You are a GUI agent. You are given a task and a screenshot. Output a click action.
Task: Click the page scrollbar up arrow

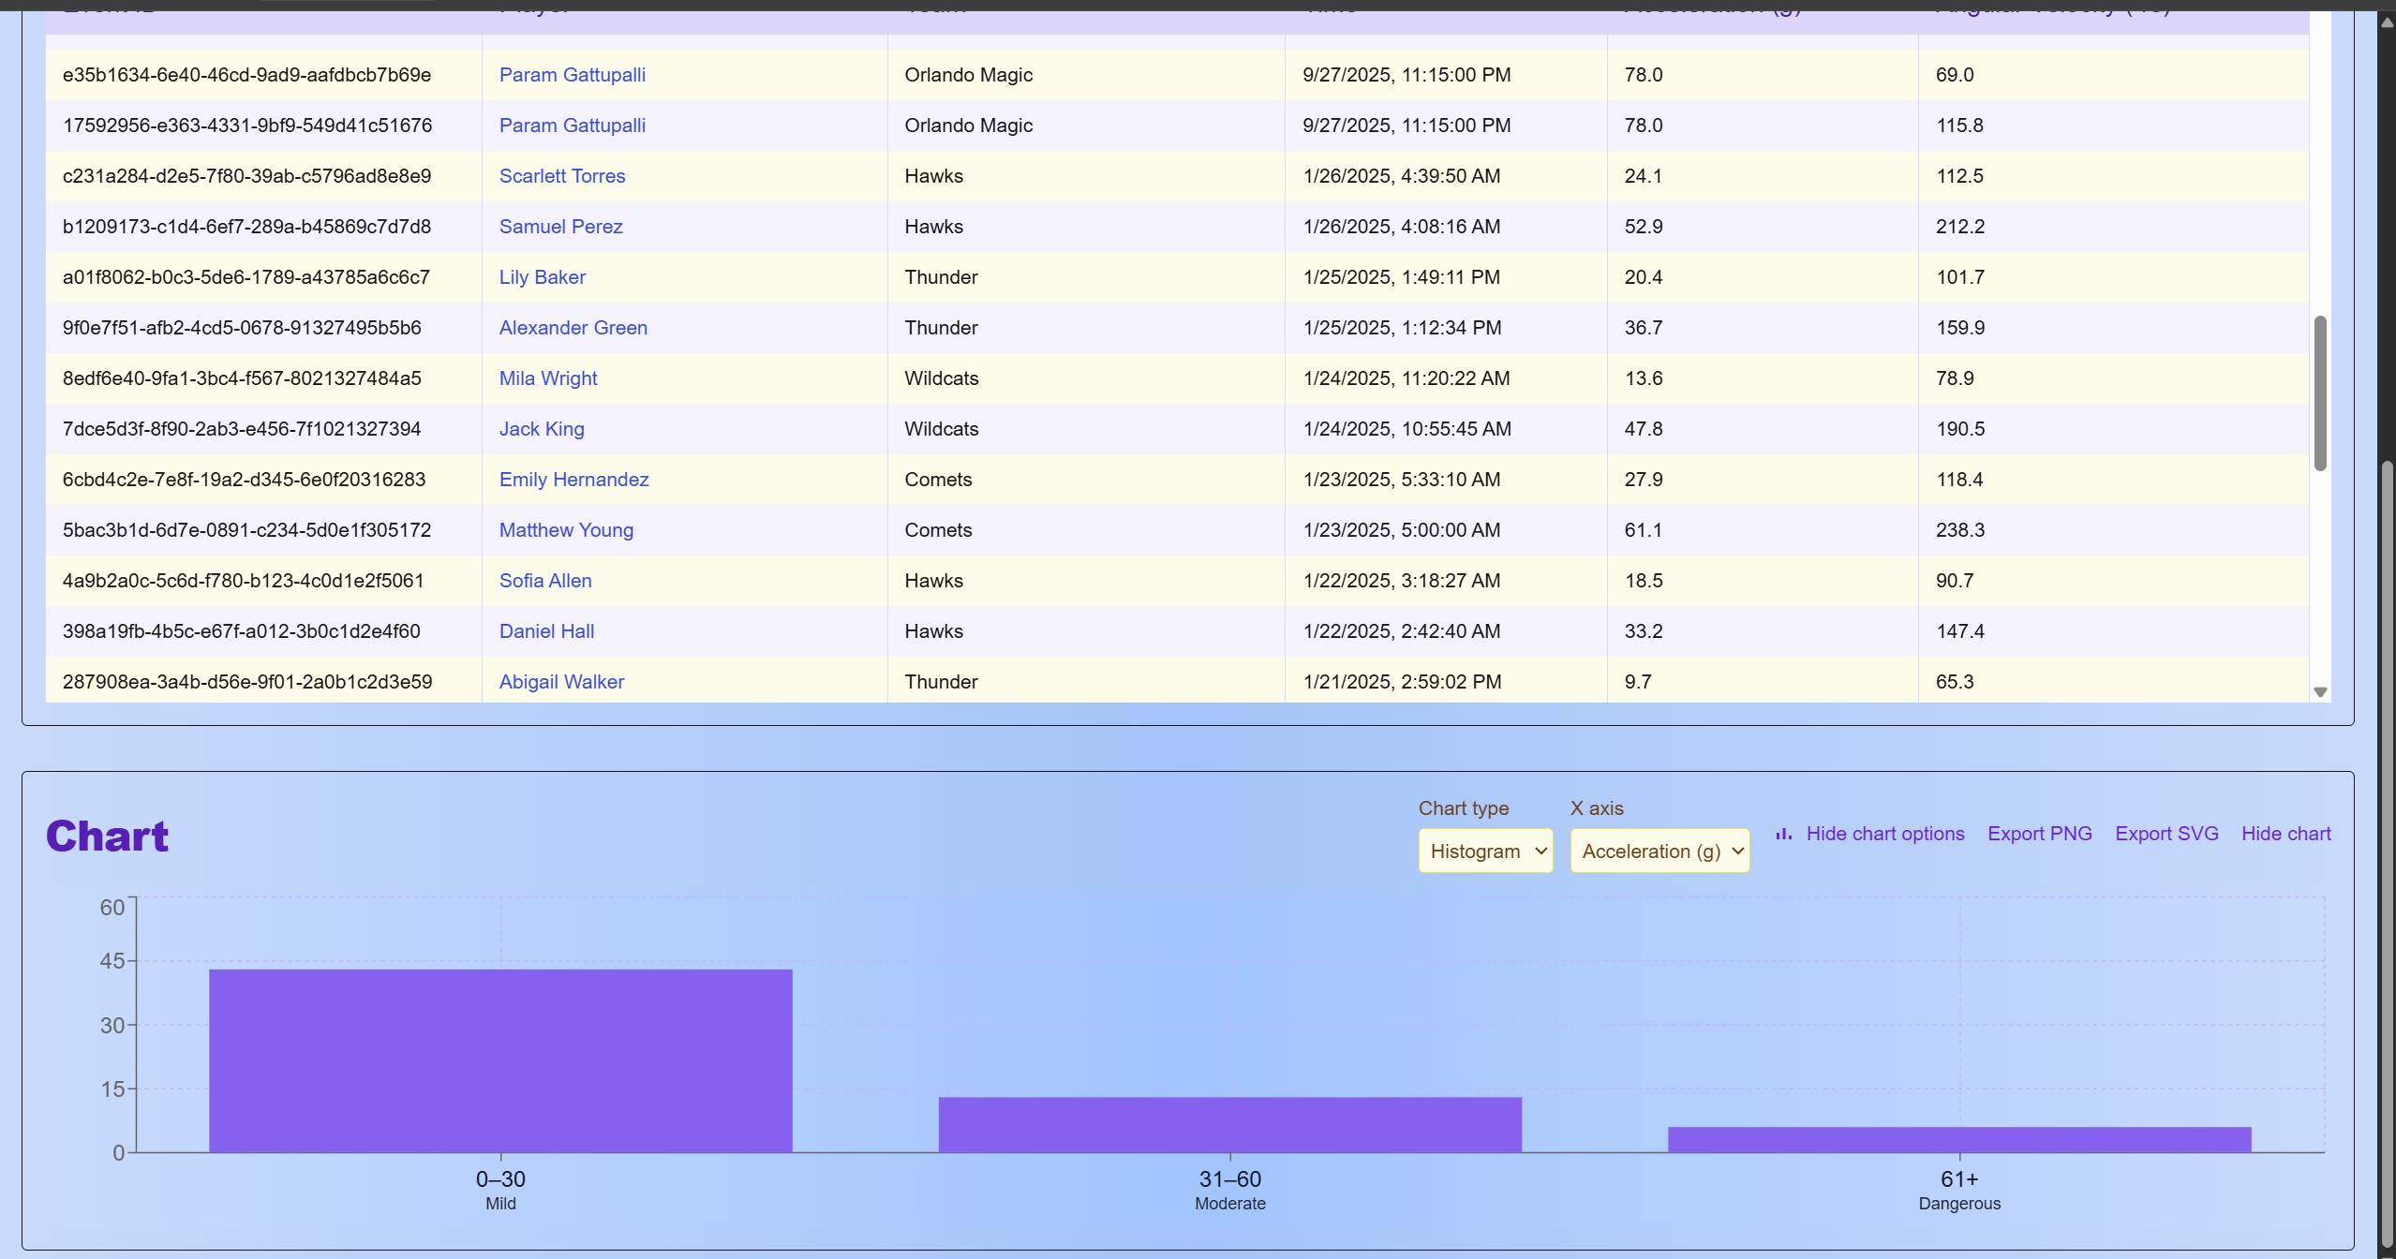click(2387, 21)
